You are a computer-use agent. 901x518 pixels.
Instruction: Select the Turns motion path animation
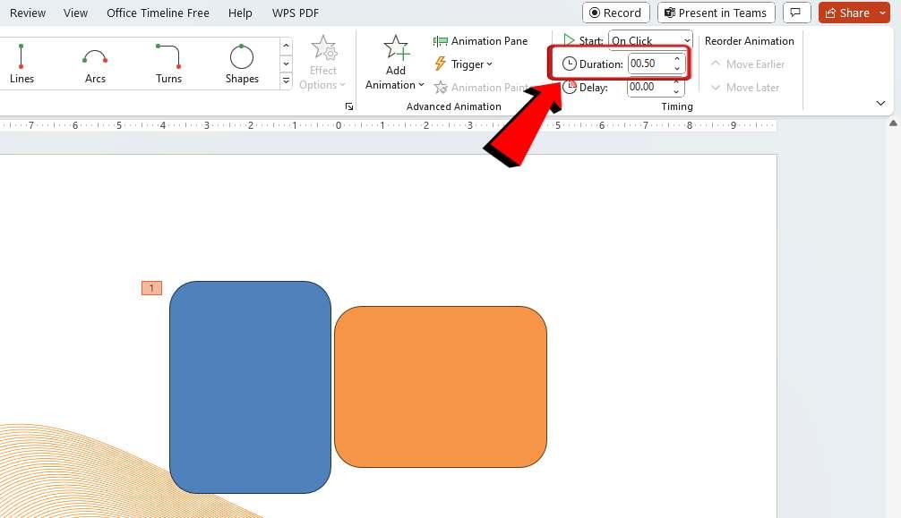[x=168, y=63]
